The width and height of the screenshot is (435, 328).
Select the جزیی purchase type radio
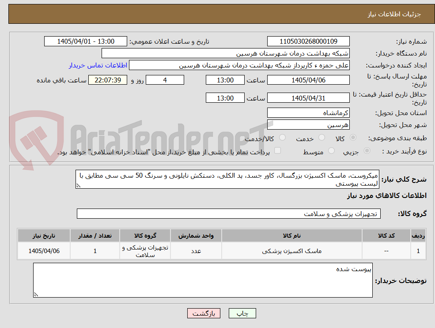(367, 151)
